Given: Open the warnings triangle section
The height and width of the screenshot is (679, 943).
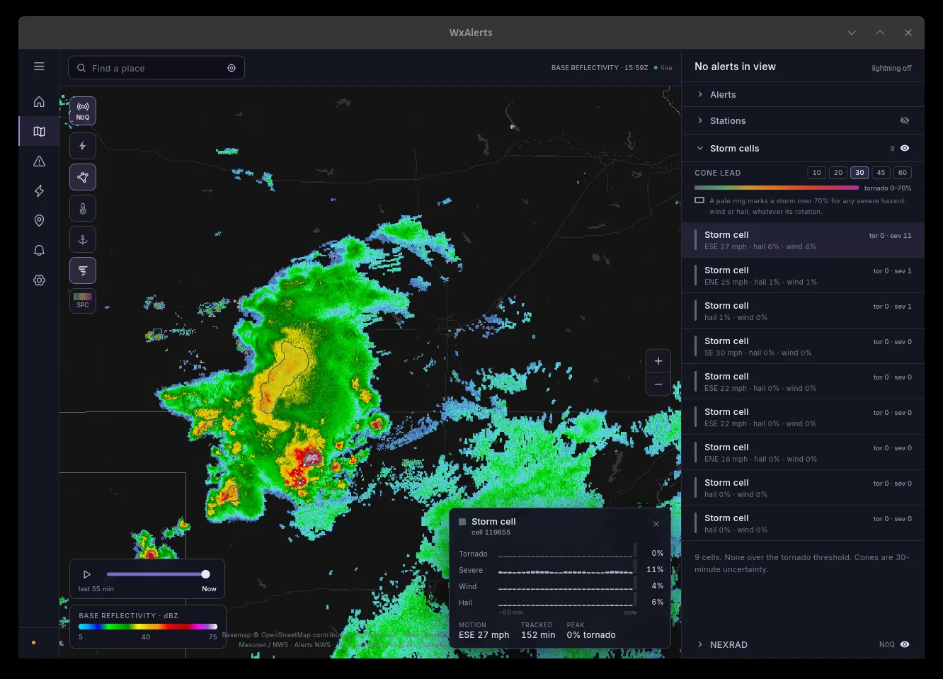Looking at the screenshot, I should (39, 161).
